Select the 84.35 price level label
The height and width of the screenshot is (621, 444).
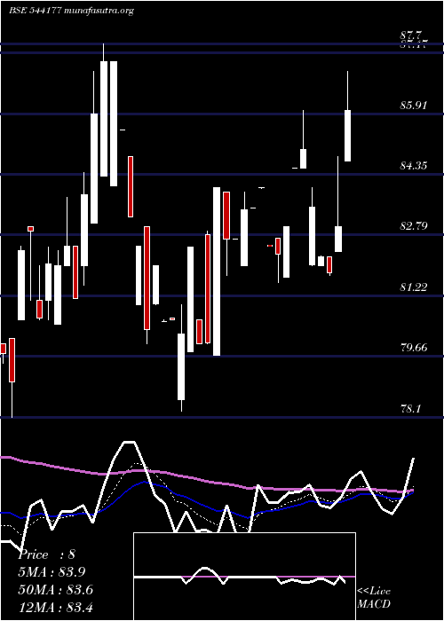point(414,166)
